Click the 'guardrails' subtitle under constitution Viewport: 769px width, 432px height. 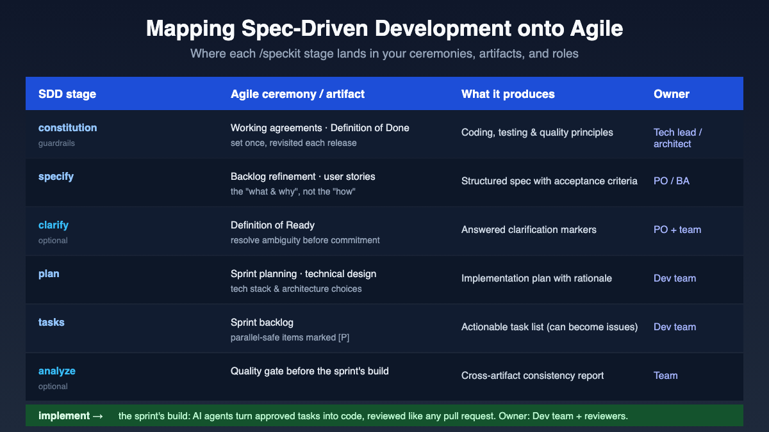[56, 143]
